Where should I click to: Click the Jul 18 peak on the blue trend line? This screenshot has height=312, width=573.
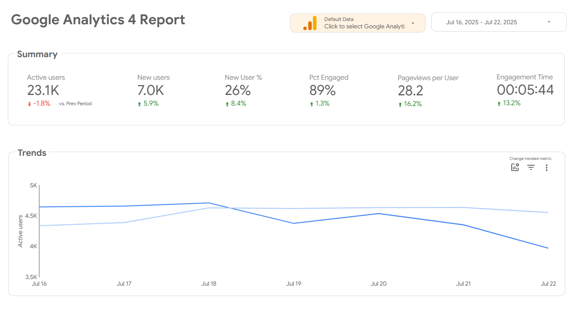[209, 203]
